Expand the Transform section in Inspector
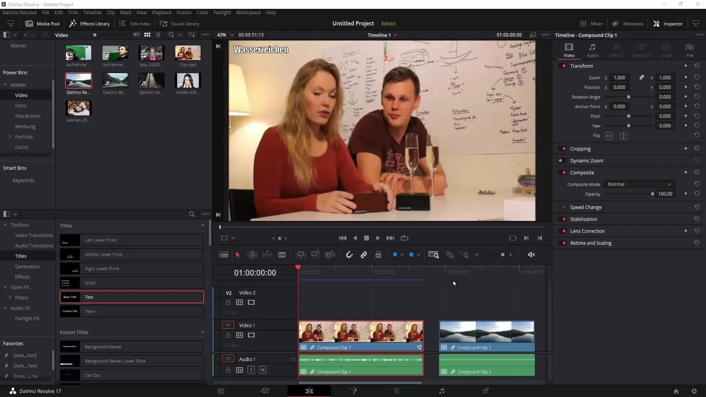Viewport: 706px width, 397px height. point(581,65)
